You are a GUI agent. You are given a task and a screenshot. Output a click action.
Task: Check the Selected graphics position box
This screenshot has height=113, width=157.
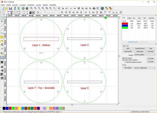coord(125,62)
